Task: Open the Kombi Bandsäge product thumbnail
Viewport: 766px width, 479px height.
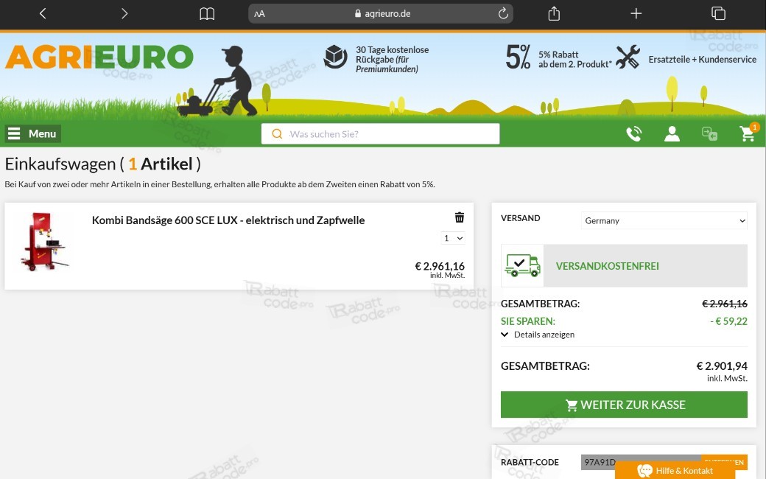Action: click(44, 242)
